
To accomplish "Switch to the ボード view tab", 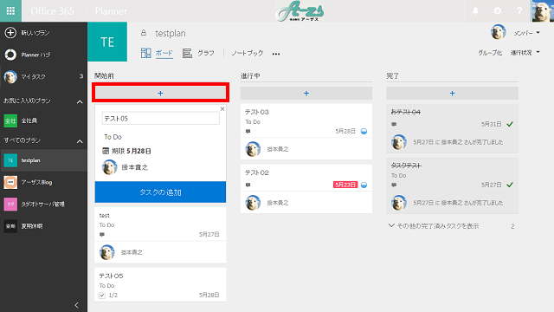I will click(x=157, y=53).
